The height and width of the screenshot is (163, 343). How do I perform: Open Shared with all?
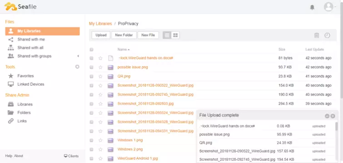click(x=30, y=48)
